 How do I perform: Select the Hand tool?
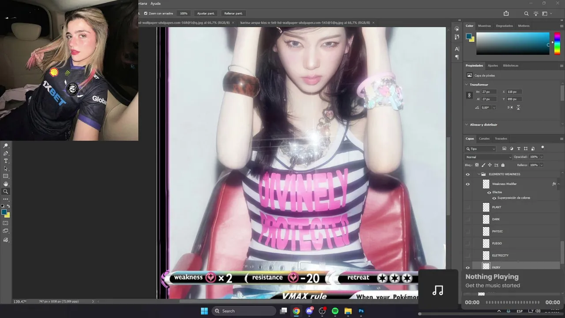(6, 184)
